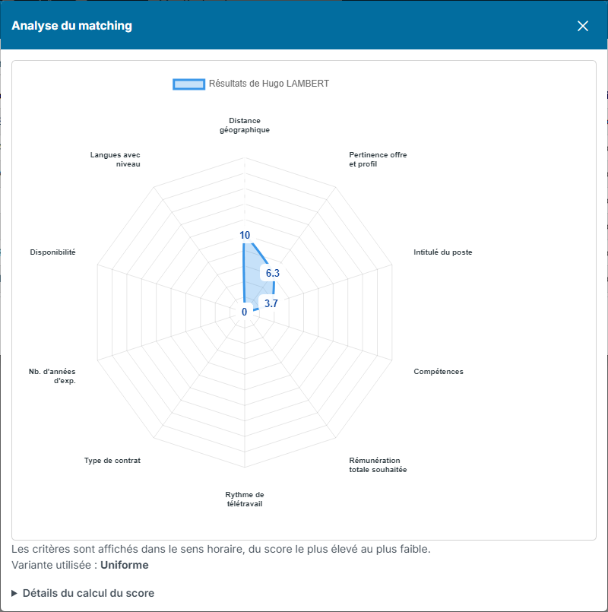Select the Pertinence offre et profil label
The image size is (608, 612).
pyautogui.click(x=378, y=159)
